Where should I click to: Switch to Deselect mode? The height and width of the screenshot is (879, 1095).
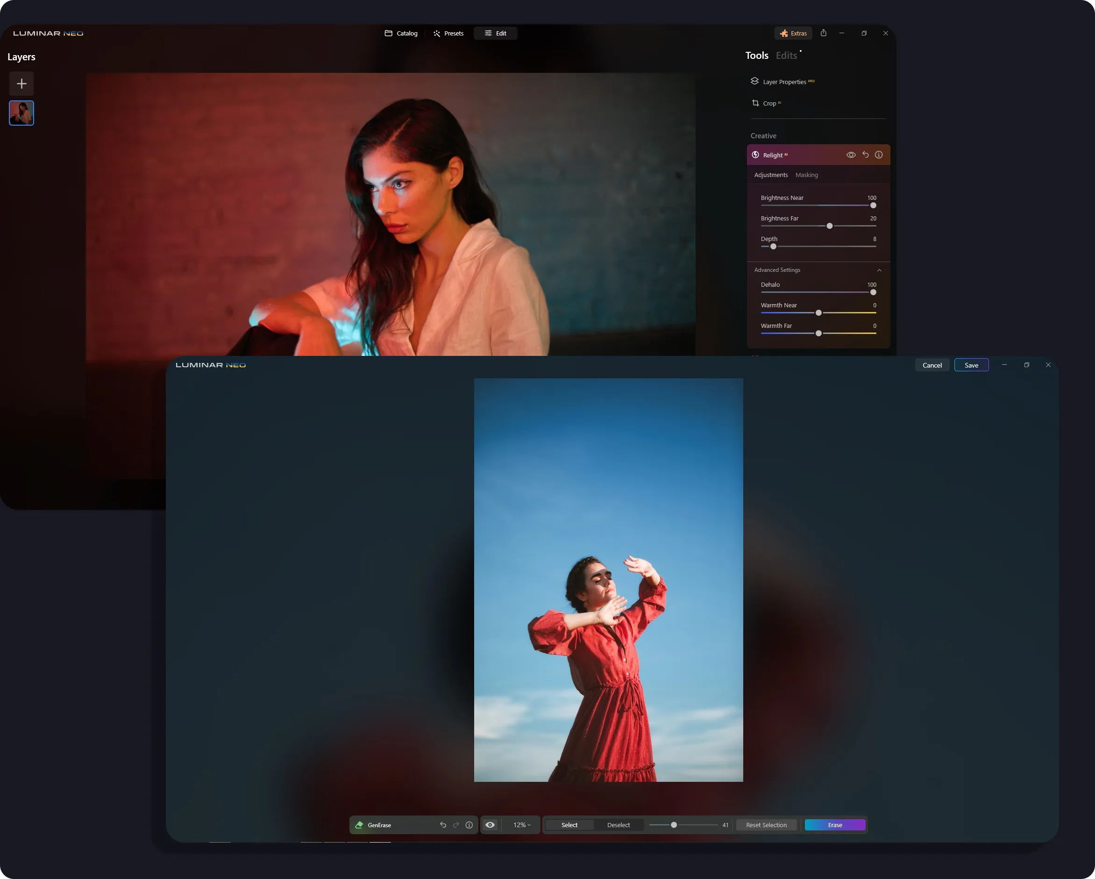[x=618, y=825]
